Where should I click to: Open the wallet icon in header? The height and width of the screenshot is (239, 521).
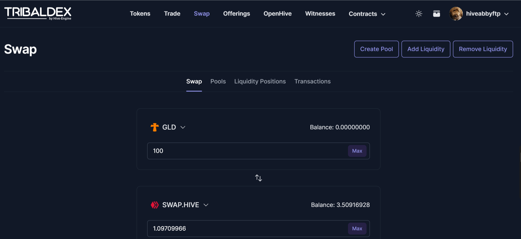436,14
